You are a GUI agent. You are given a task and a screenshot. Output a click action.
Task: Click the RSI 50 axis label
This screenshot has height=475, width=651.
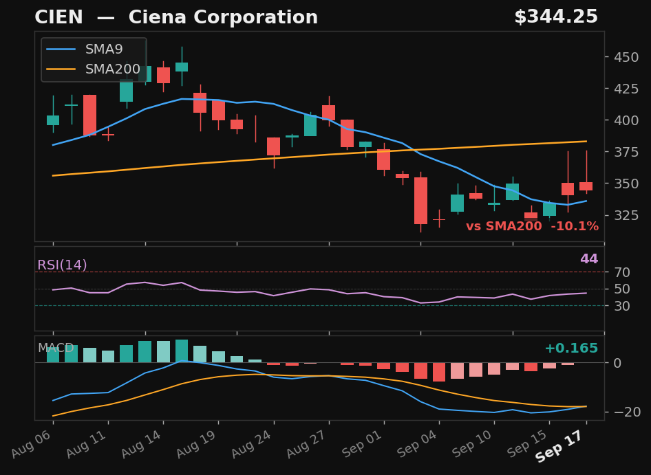pyautogui.click(x=622, y=289)
